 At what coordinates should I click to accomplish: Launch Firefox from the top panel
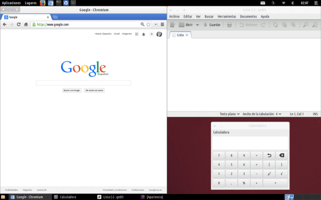tap(43, 3)
